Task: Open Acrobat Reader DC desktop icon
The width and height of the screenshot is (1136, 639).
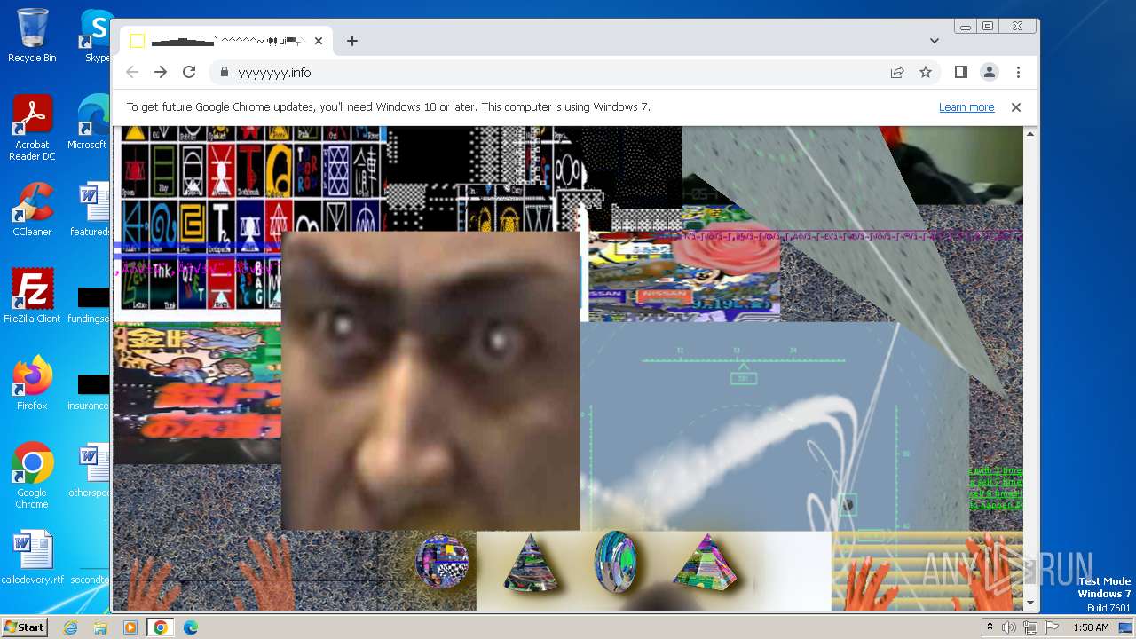Action: point(32,128)
